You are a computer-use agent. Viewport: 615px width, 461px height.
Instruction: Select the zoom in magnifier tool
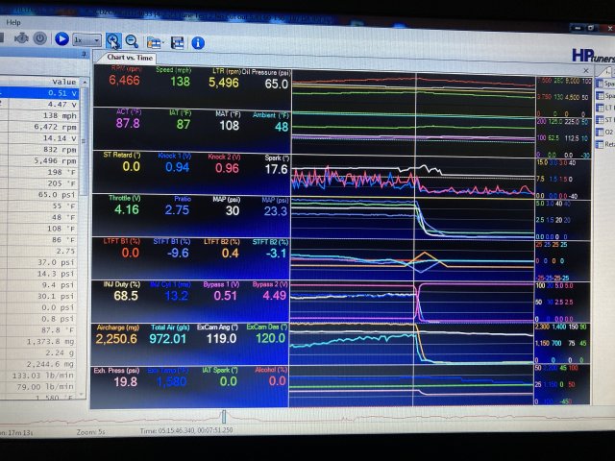pyautogui.click(x=112, y=40)
